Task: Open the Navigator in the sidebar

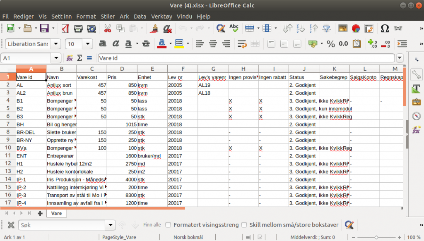Action: point(417,116)
